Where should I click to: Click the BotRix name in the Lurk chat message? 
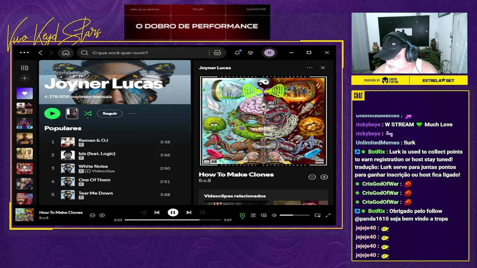376,152
